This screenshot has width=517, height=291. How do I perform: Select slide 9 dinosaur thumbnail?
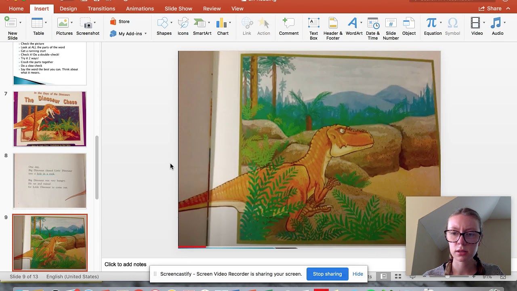(50, 242)
